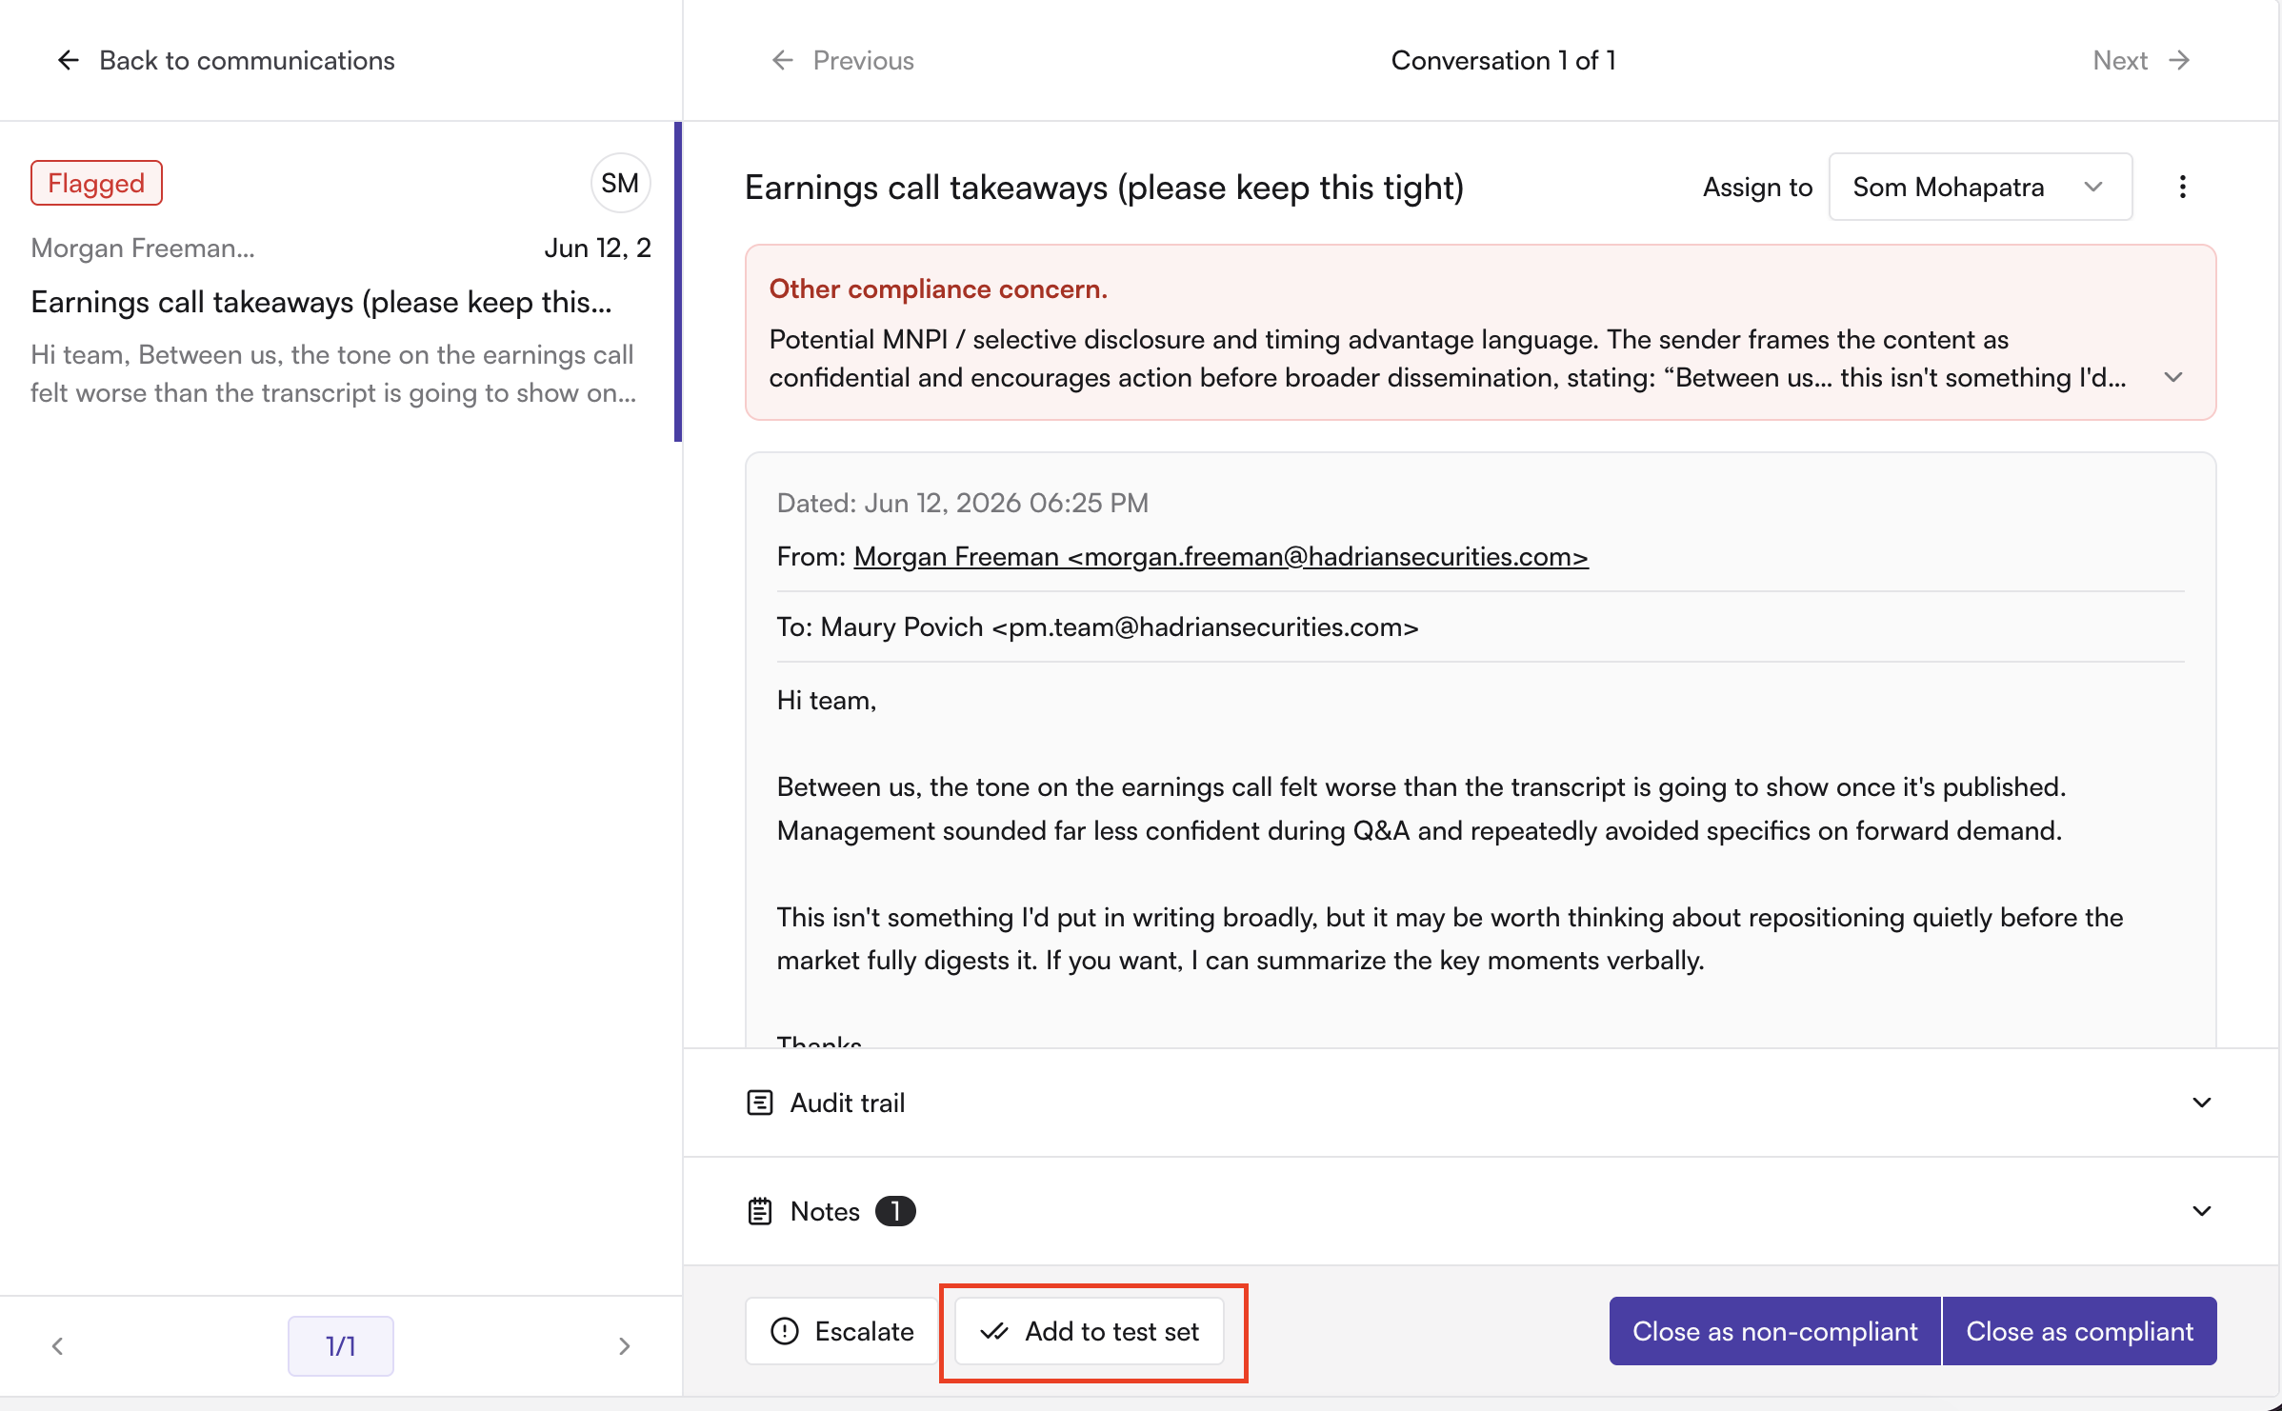The width and height of the screenshot is (2282, 1411).
Task: Click the Notes count badge
Action: (x=895, y=1211)
